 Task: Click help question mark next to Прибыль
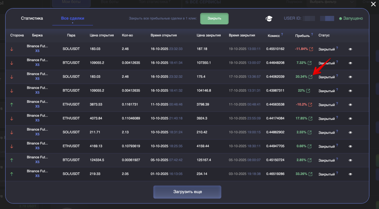tap(313, 34)
